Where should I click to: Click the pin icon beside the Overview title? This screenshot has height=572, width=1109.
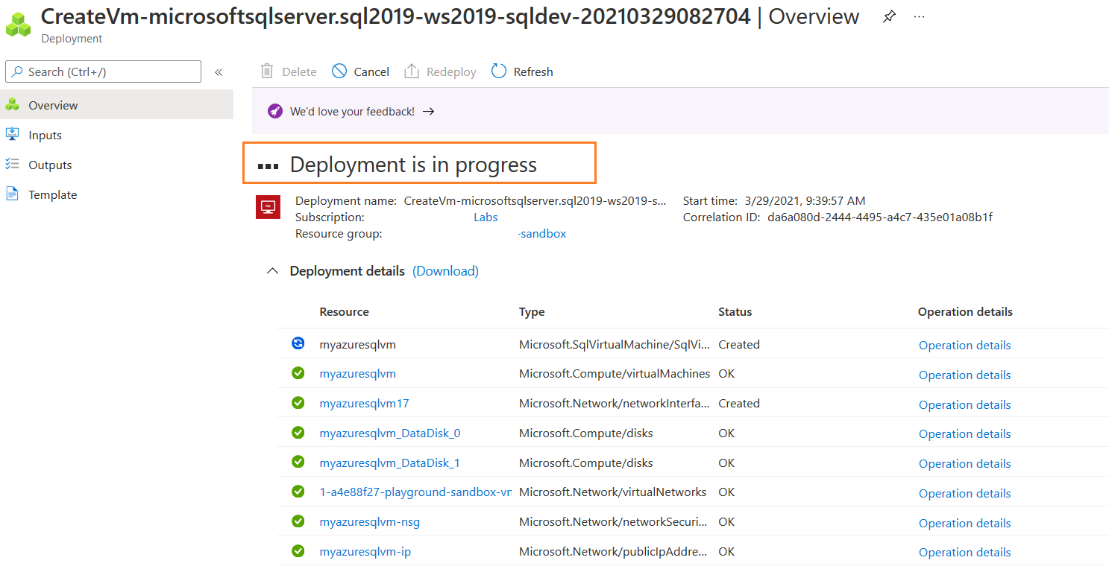click(889, 16)
